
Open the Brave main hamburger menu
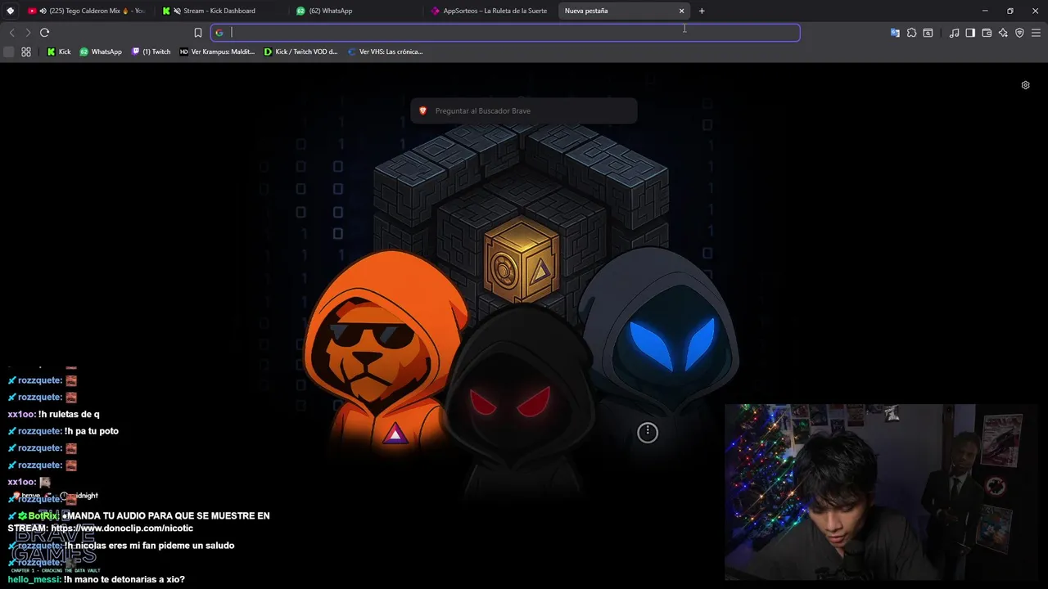point(1036,33)
